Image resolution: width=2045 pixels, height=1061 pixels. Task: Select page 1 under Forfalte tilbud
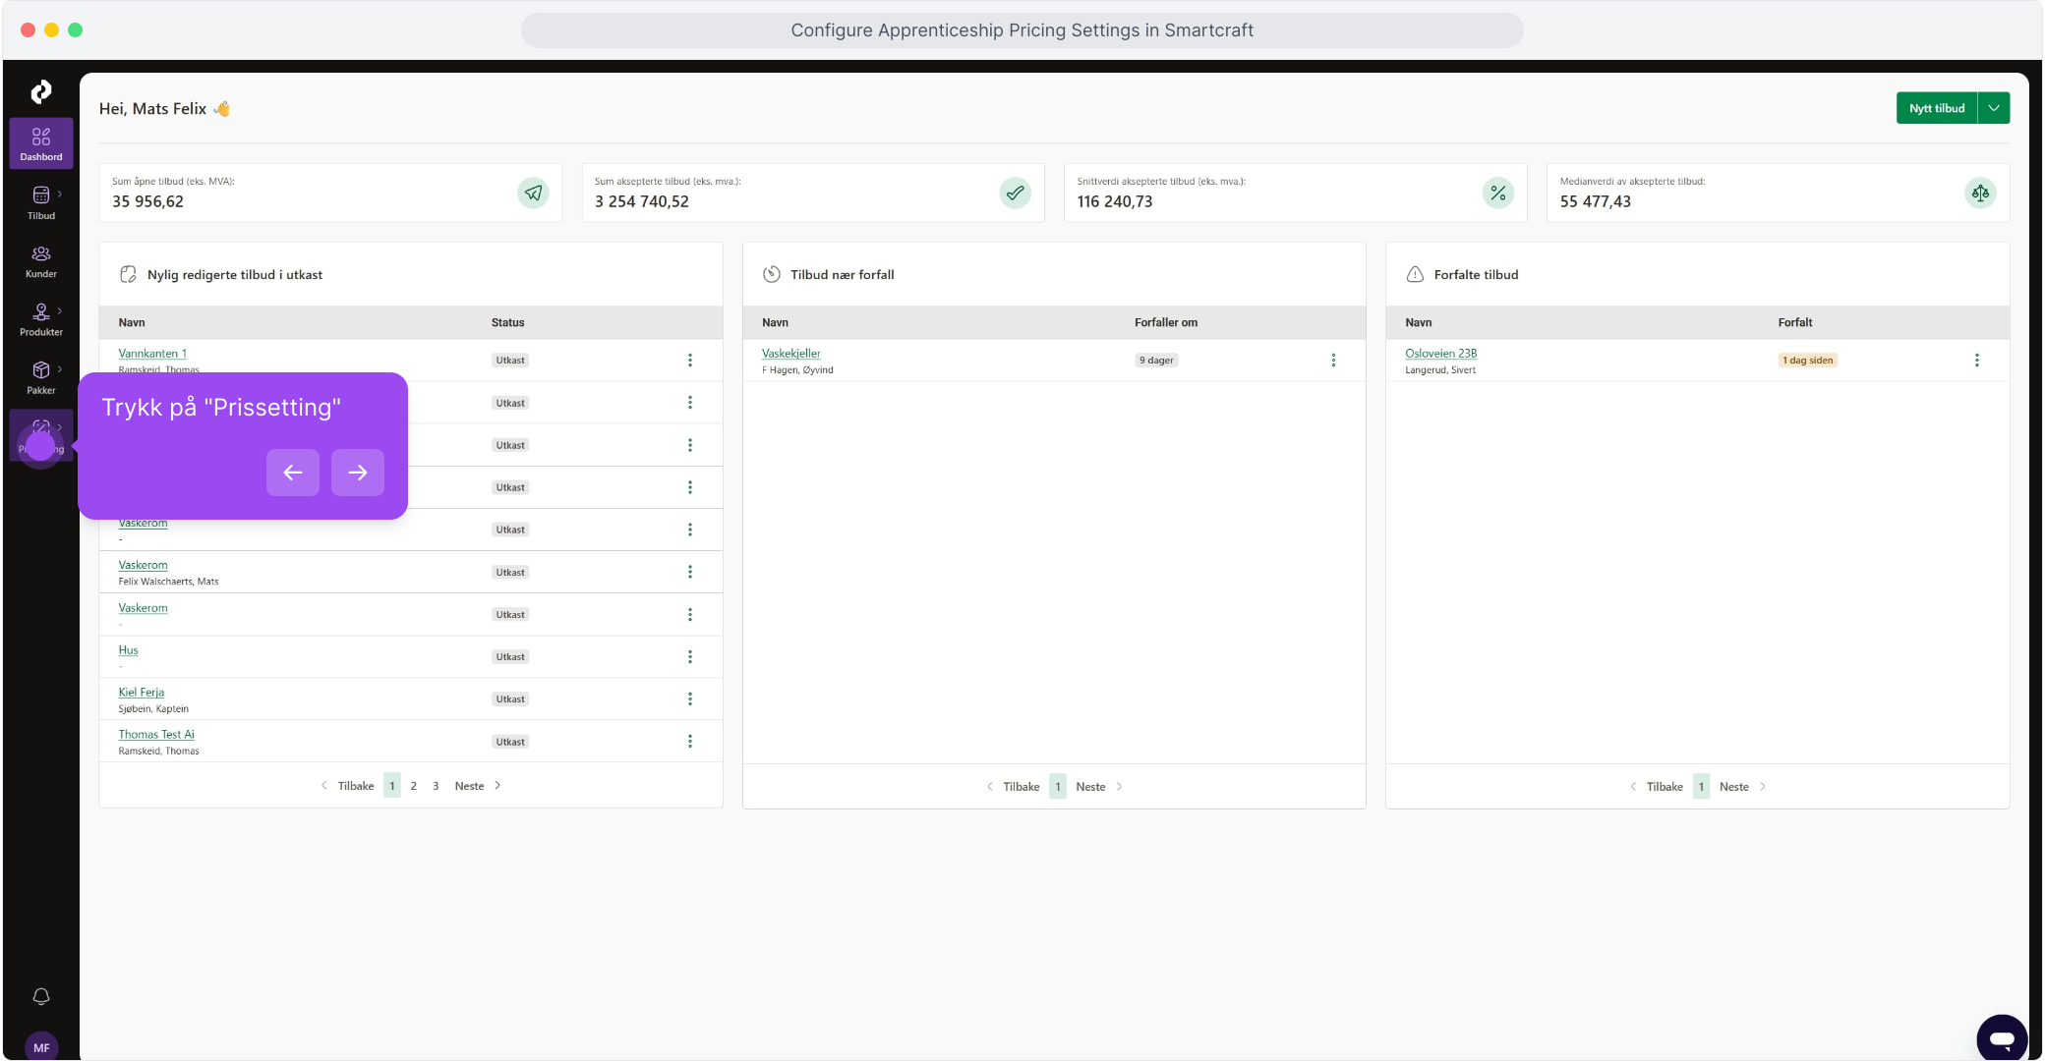(1701, 787)
